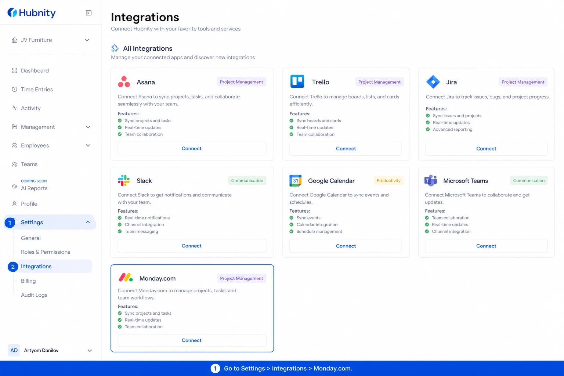The width and height of the screenshot is (564, 376).
Task: Click the Management sidebar icon
Action: pyautogui.click(x=14, y=127)
